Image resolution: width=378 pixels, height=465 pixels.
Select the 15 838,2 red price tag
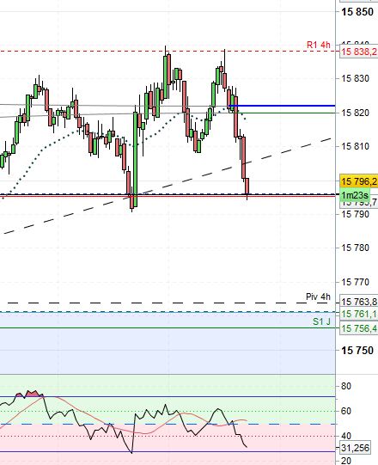(359, 52)
